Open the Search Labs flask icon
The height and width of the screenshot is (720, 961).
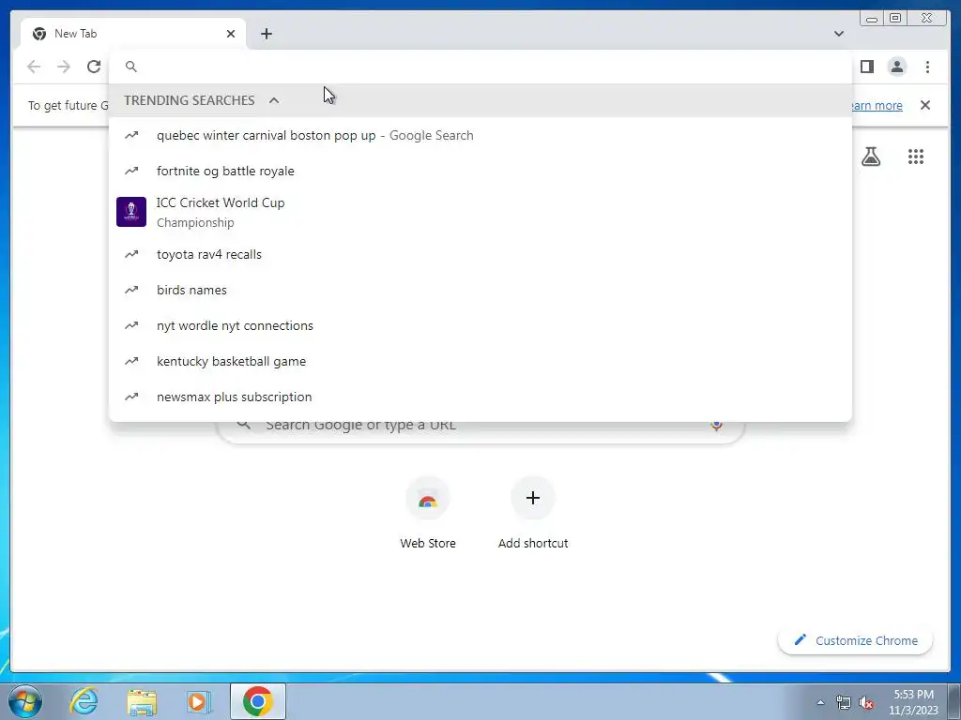point(871,157)
